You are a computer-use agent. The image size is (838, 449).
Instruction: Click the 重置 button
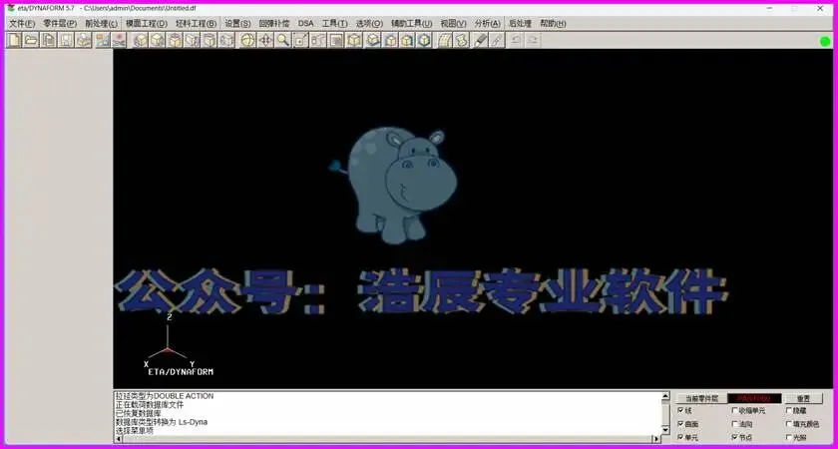click(803, 399)
